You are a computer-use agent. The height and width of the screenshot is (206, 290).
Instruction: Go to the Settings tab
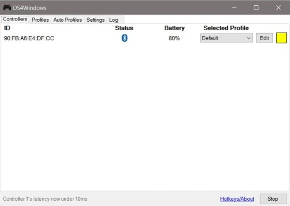tap(95, 20)
